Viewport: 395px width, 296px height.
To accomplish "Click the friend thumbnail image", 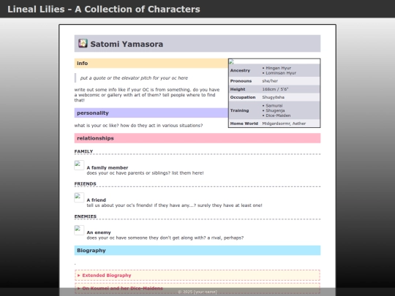I will pyautogui.click(x=79, y=197).
